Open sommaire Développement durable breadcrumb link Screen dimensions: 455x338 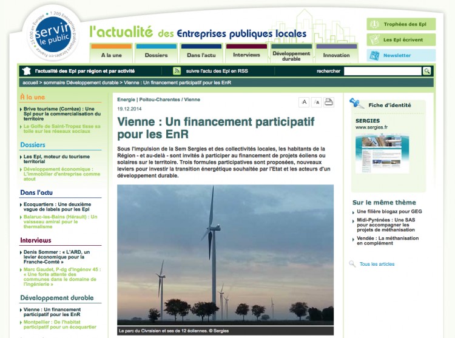tap(81, 83)
